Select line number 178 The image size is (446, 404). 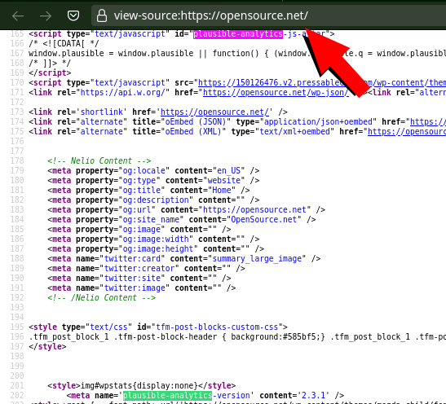click(x=17, y=160)
